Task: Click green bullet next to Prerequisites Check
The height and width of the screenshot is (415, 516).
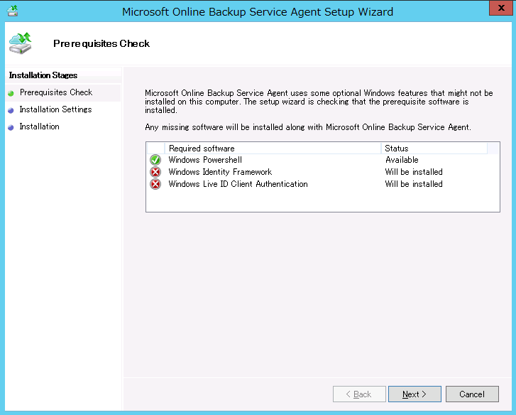Action: (x=11, y=93)
